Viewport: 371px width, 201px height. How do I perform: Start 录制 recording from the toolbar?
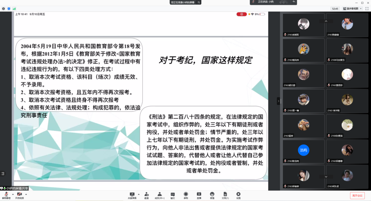tap(186, 194)
